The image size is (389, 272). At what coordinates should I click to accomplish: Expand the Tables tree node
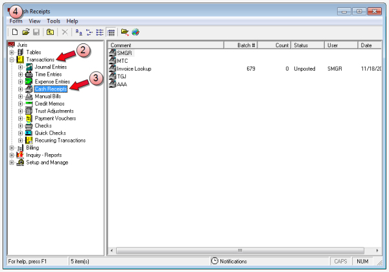(12, 52)
